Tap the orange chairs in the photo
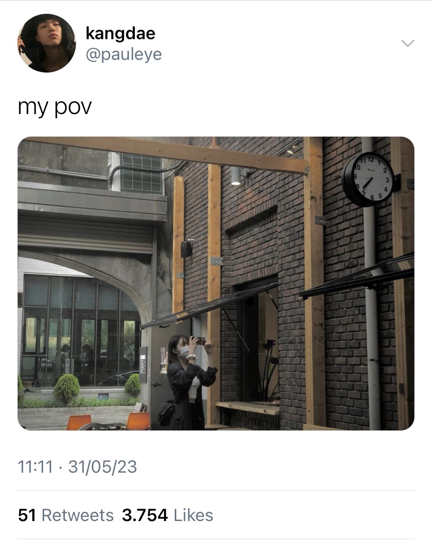The height and width of the screenshot is (541, 432). (x=108, y=422)
